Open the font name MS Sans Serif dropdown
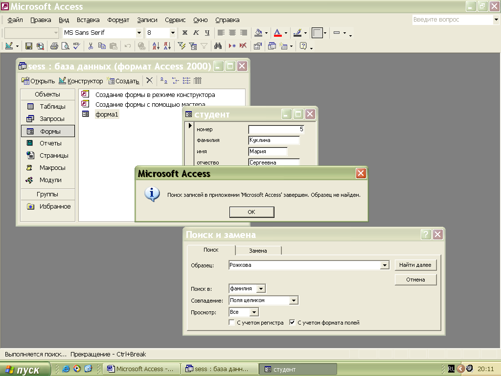This screenshot has height=376, width=501. (x=139, y=33)
